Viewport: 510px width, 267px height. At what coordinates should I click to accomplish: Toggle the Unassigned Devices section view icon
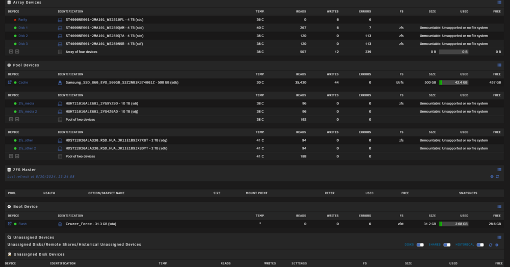tap(499, 237)
